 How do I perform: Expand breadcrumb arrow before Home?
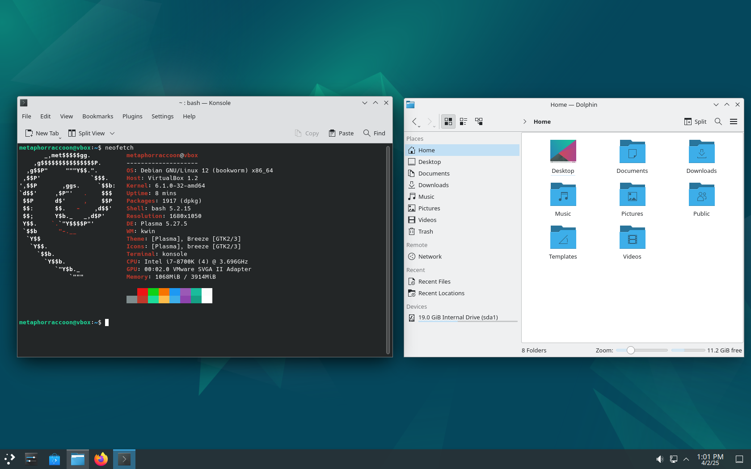coord(525,121)
